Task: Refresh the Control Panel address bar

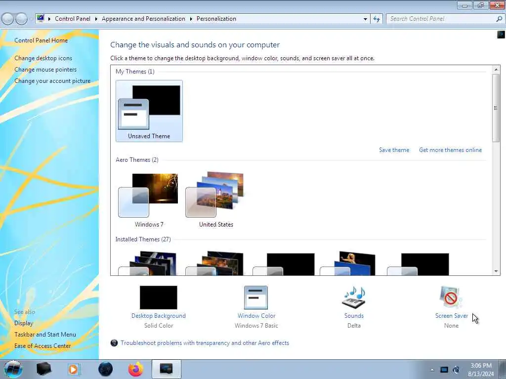Action: (377, 19)
